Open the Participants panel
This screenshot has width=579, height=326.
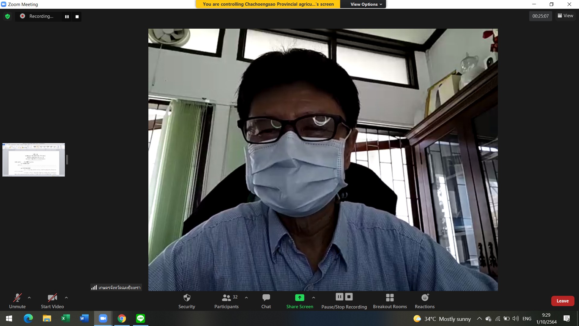226,301
